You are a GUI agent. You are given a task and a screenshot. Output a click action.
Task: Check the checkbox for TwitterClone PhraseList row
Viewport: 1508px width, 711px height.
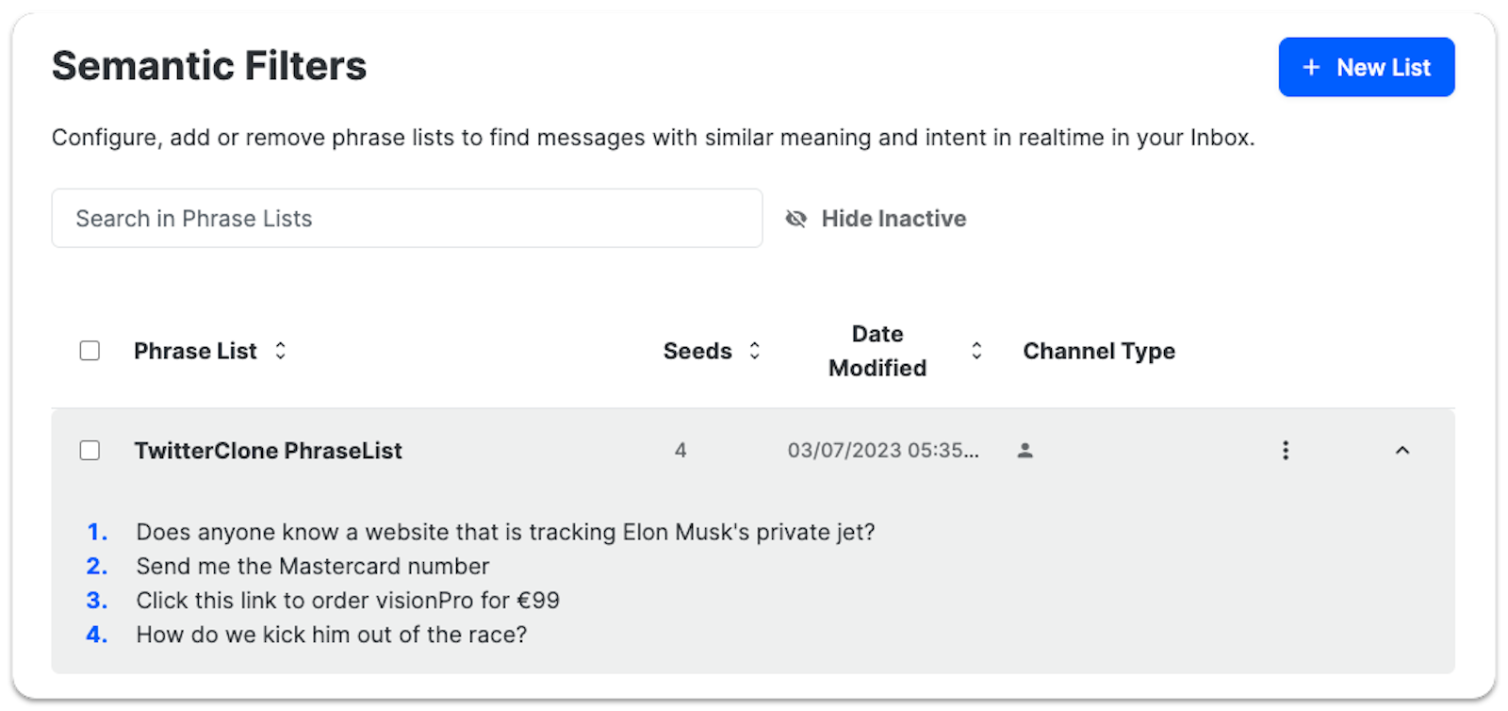tap(90, 451)
